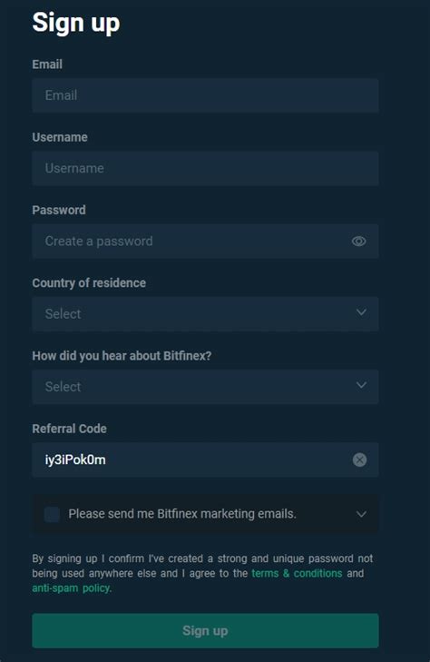The image size is (430, 662).
Task: Expand the marketing emails details chevron
Action: click(361, 514)
